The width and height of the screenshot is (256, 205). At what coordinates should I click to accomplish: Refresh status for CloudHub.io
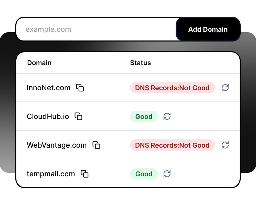point(167,116)
